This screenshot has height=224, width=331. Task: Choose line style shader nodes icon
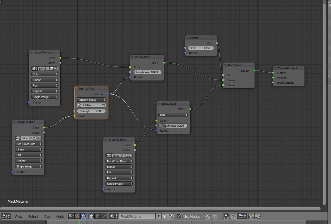104,216
